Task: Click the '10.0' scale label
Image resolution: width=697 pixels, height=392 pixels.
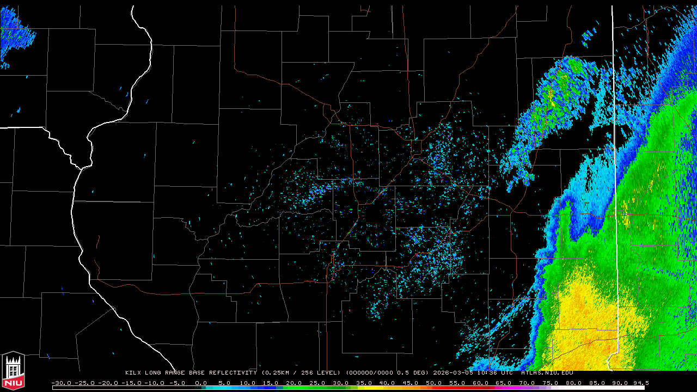Action: point(248,383)
